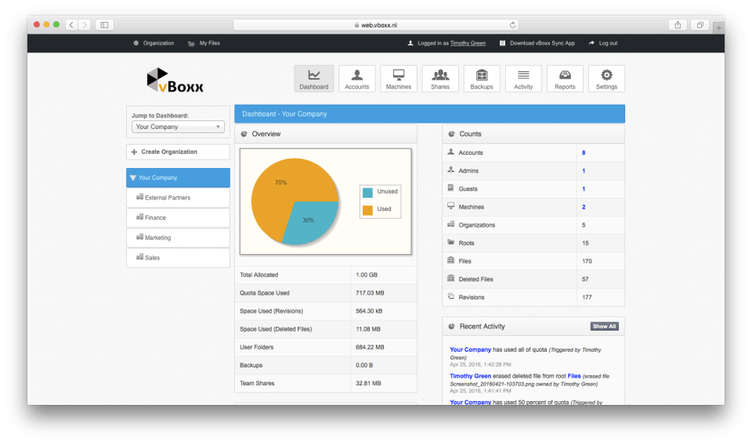
Task: Click the browser address bar web.vboxx.nl
Action: coord(375,25)
